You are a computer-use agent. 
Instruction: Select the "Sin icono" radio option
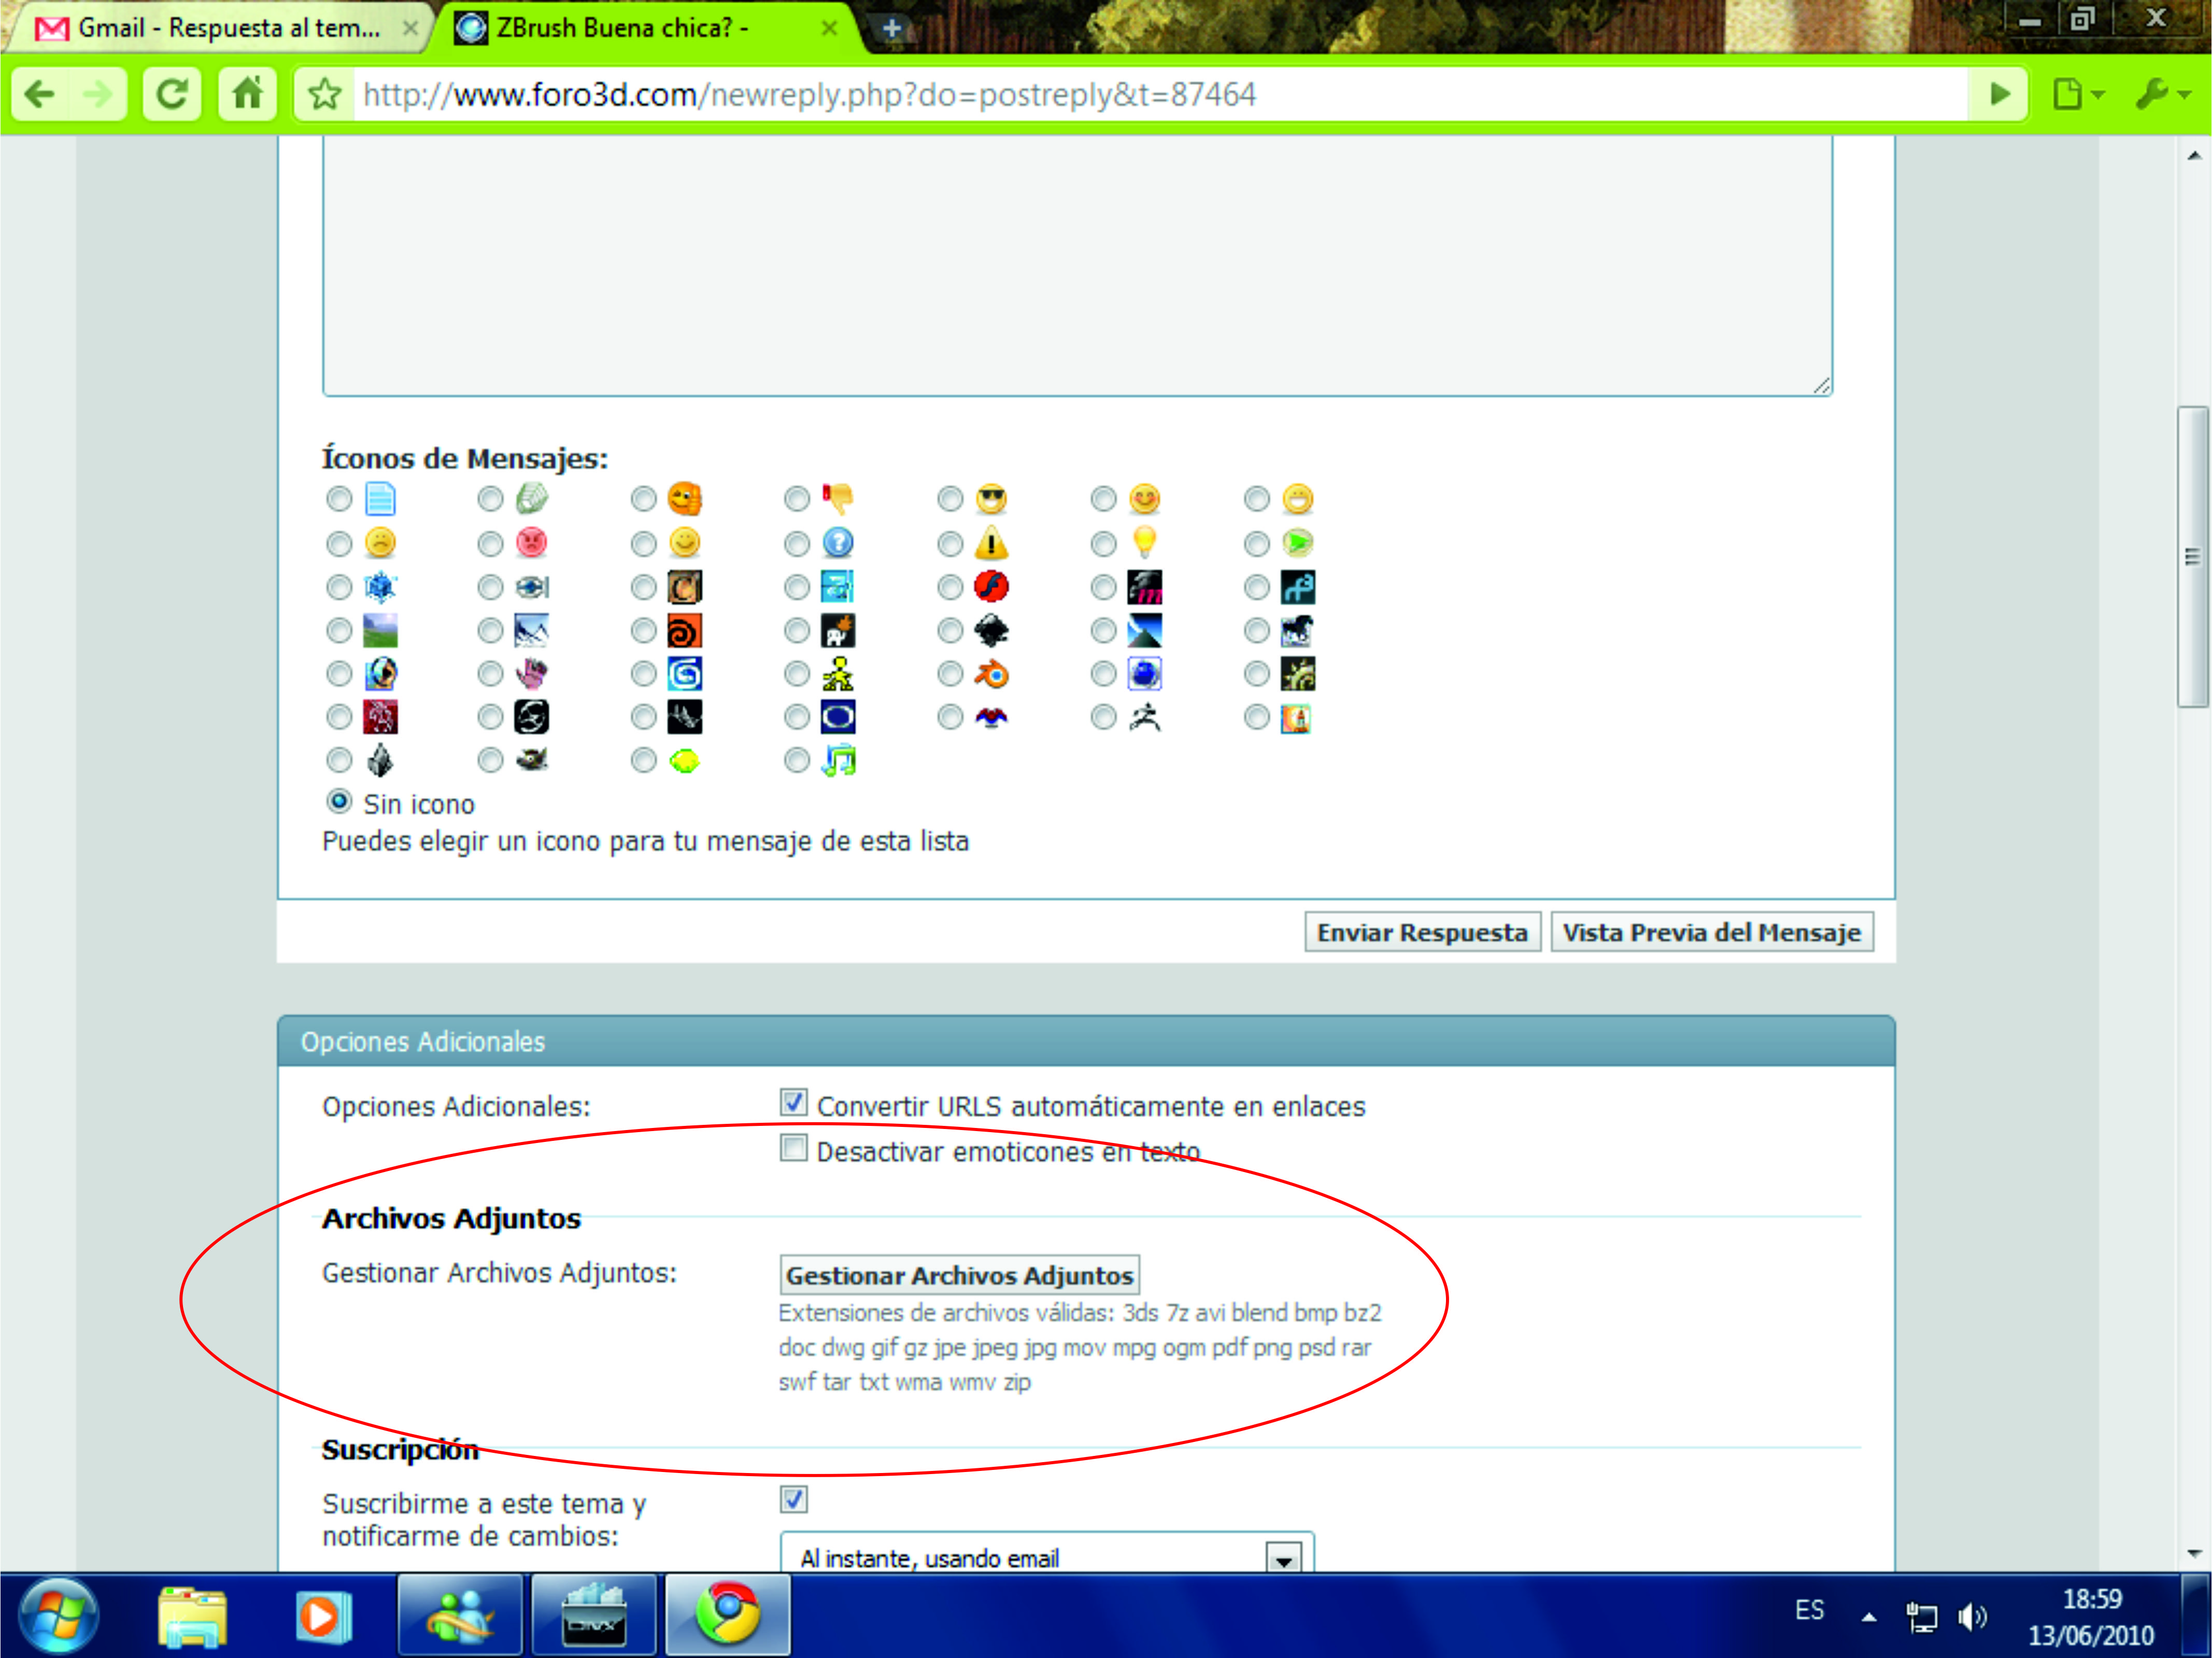(340, 802)
